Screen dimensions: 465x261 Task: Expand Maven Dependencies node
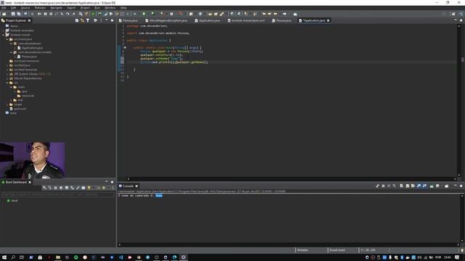7,78
